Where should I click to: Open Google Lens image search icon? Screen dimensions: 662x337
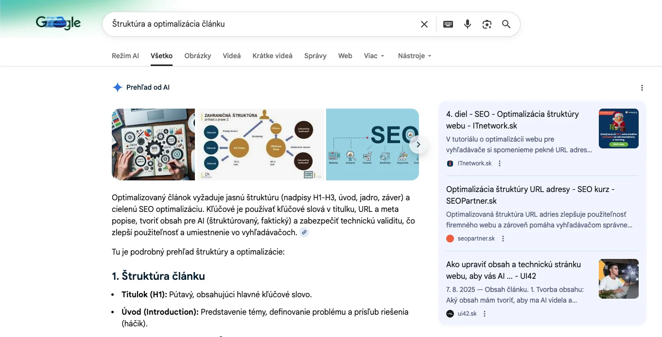pos(487,24)
